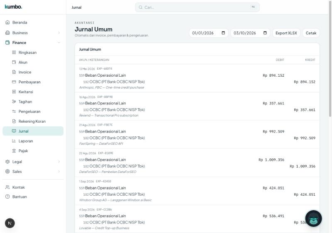Click the Finance wallet icon
The height and width of the screenshot is (233, 332).
coord(7,43)
